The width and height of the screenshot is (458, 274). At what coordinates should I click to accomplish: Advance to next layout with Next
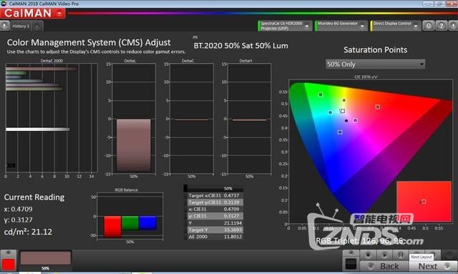(434, 266)
